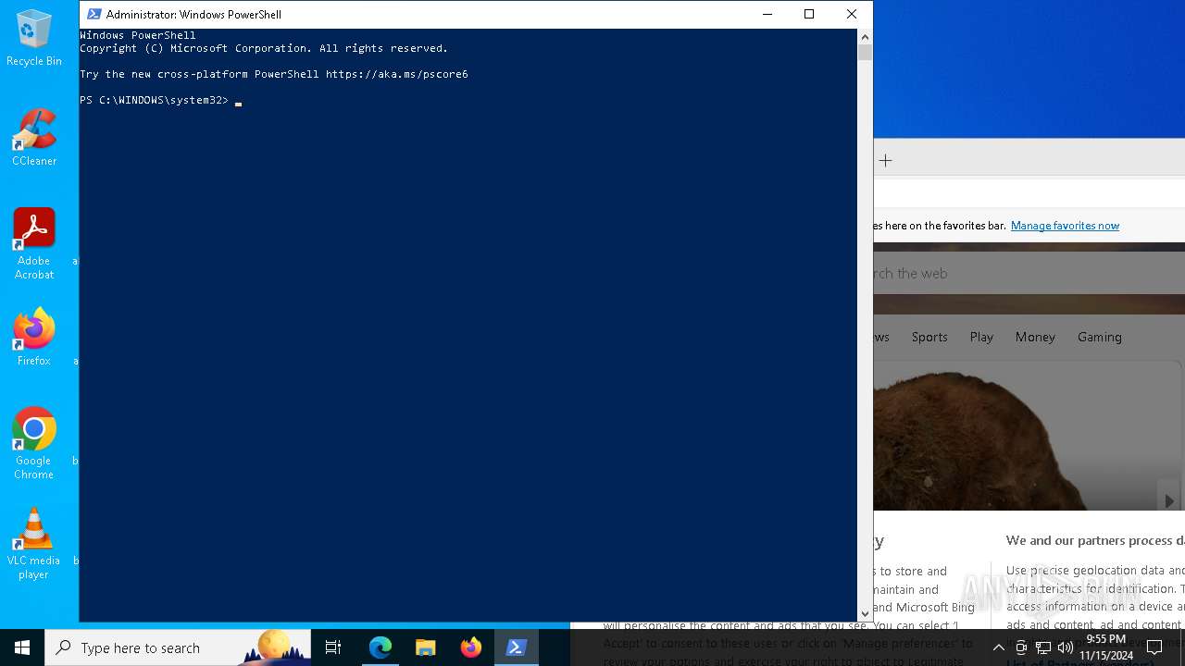
Task: Open the Action Center notifications icon
Action: pyautogui.click(x=1154, y=647)
